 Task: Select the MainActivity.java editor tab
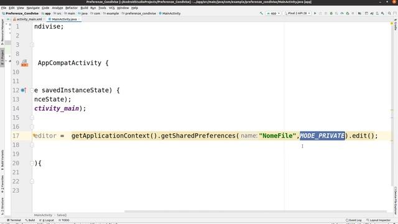click(x=64, y=19)
